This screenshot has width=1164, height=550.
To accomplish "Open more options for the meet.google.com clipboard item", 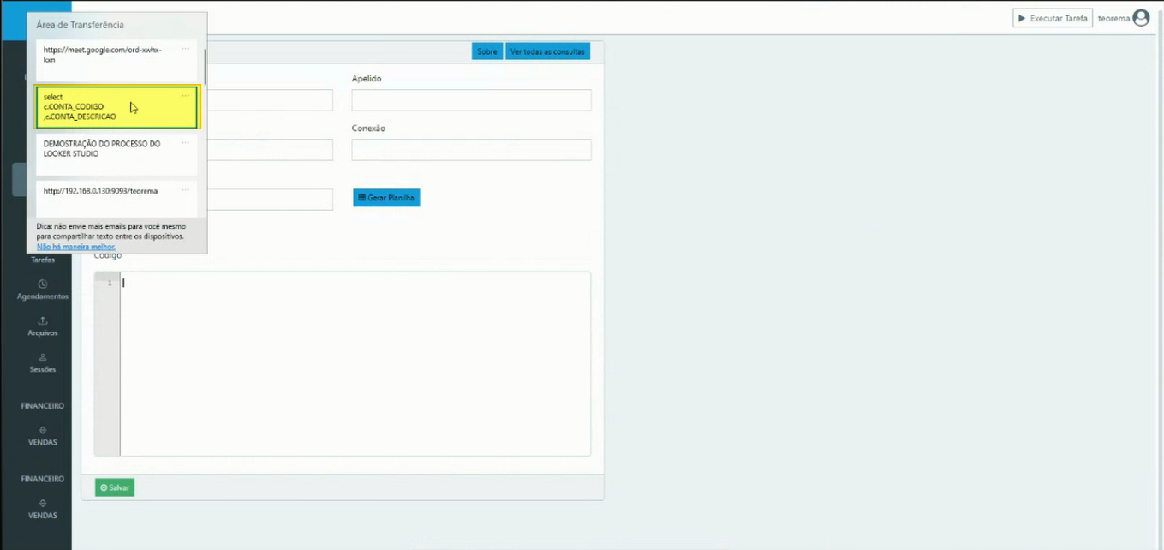I will tap(185, 48).
